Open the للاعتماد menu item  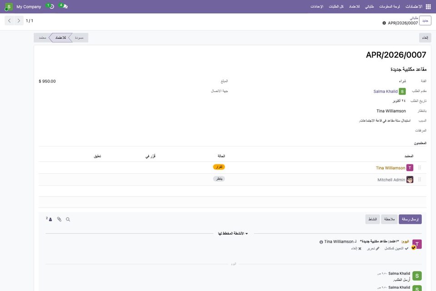tap(354, 6)
